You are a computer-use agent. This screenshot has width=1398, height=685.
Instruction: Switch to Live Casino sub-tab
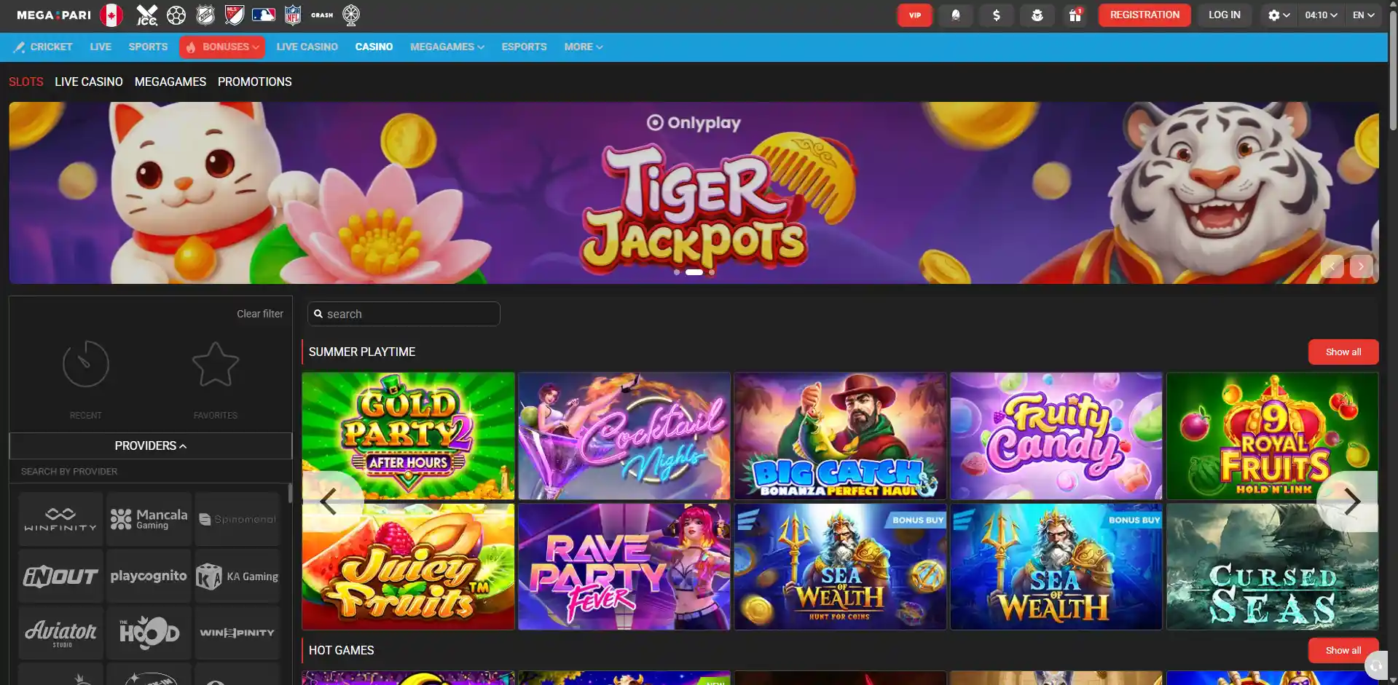[89, 82]
